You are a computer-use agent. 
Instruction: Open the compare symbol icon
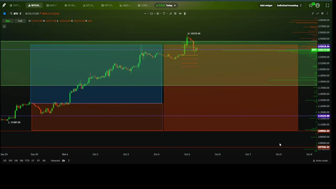tap(318, 13)
